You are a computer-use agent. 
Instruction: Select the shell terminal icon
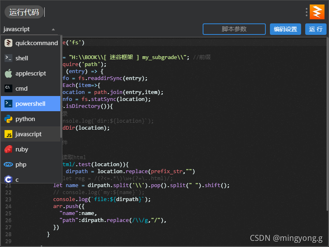8,58
